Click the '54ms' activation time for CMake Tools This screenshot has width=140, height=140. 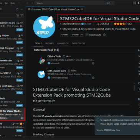[68, 56]
